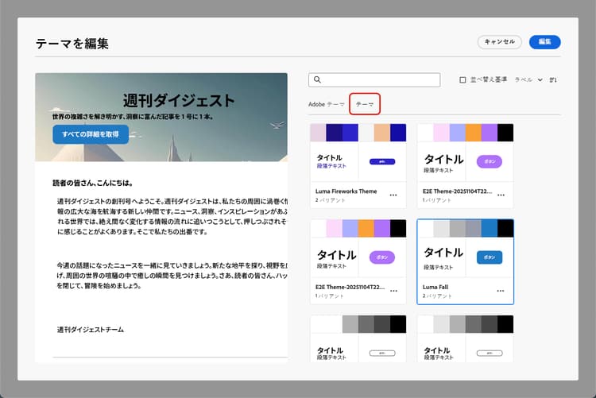This screenshot has width=596, height=398.
Task: Click the magnifier search icon
Action: pos(317,79)
